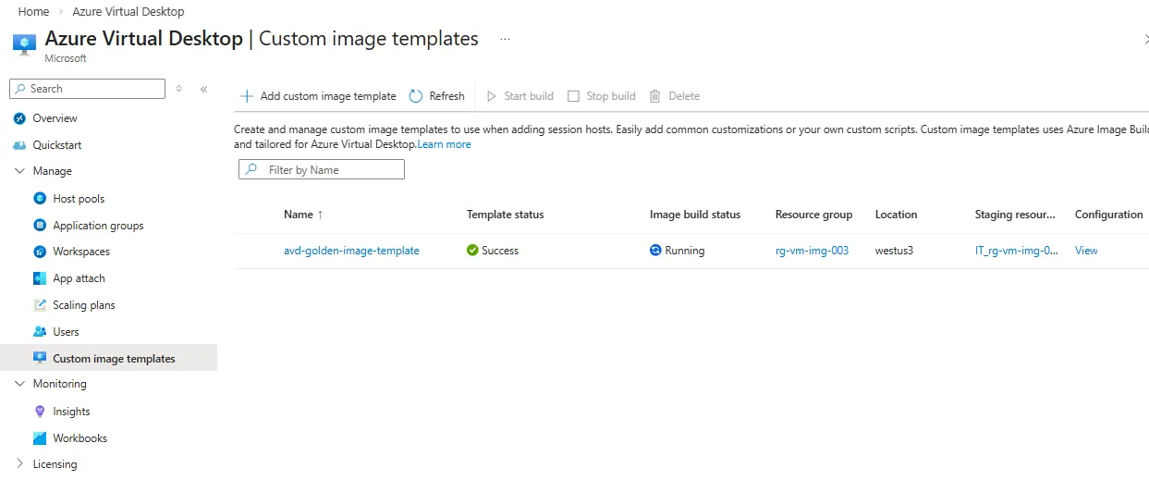The image size is (1149, 492).
Task: Click Add custom image template button
Action: click(x=318, y=96)
